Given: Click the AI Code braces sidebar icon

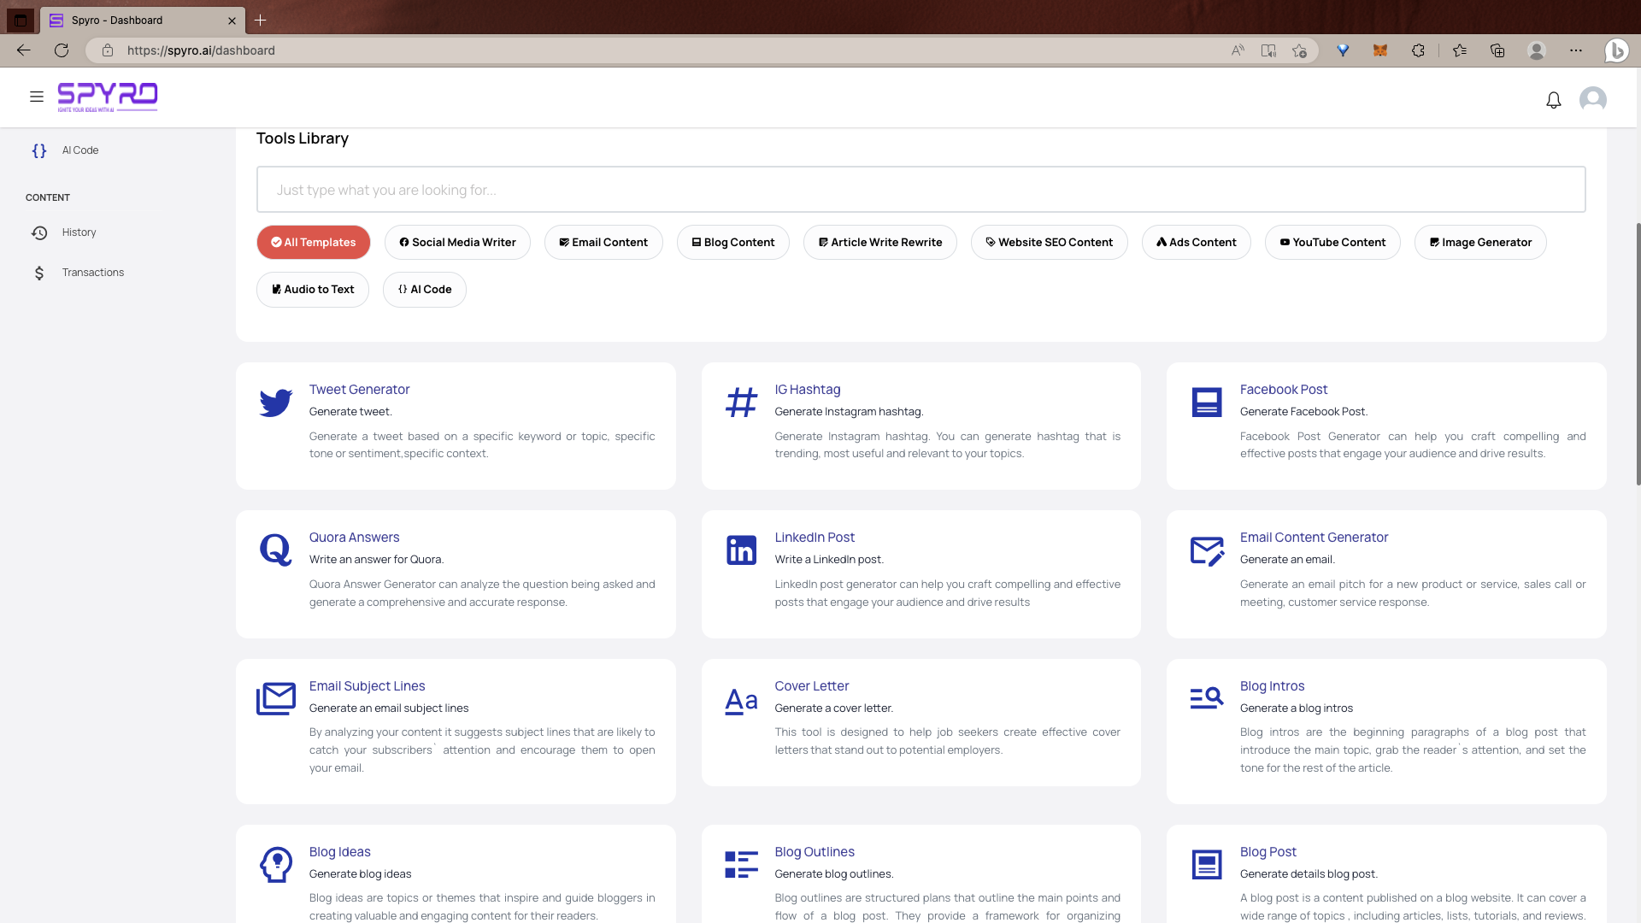Looking at the screenshot, I should (39, 150).
